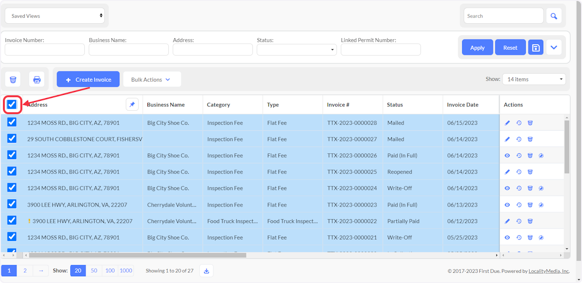Edit invoice TTX-2023-0000028 with pencil icon

click(507, 123)
